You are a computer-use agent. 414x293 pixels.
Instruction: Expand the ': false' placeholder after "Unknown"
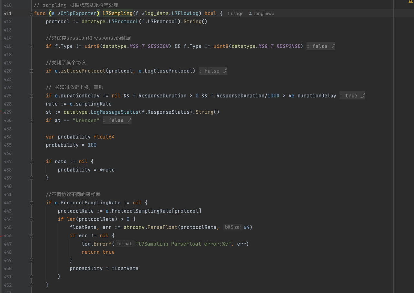tap(117, 120)
